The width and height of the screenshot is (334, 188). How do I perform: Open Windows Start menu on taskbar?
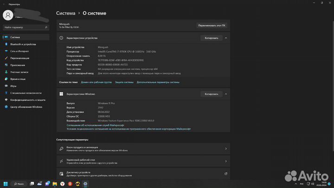point(6,184)
